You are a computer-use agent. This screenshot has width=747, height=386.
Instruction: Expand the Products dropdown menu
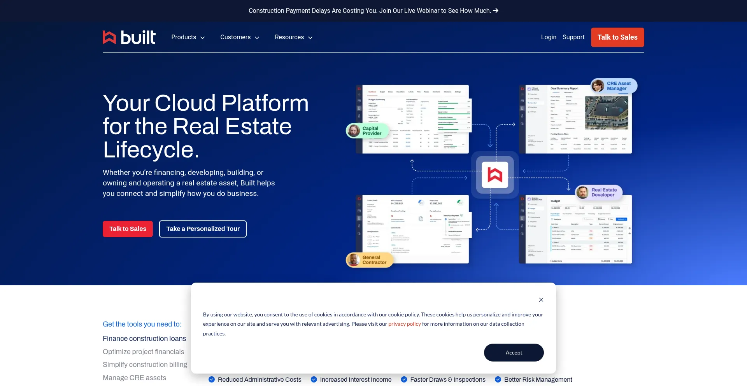tap(188, 37)
